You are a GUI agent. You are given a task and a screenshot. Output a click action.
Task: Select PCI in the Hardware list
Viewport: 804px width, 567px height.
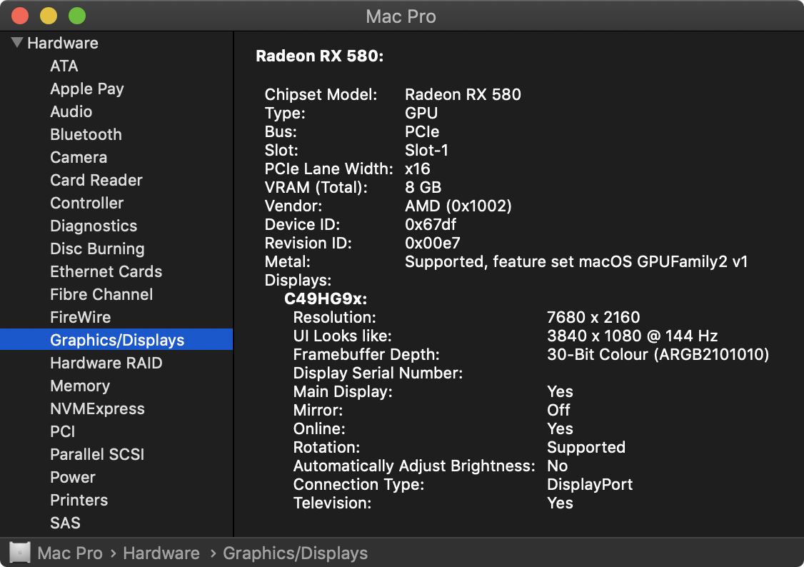pyautogui.click(x=63, y=431)
